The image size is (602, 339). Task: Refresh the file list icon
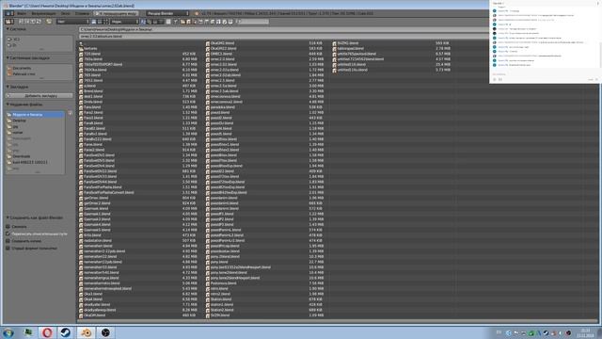click(x=39, y=22)
